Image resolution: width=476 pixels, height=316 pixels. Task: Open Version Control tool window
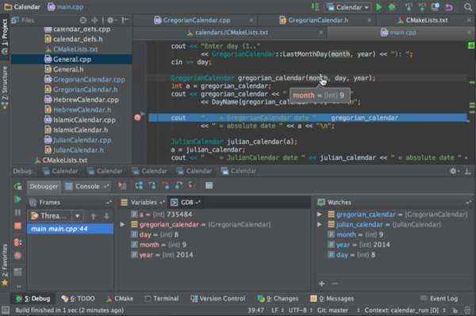tap(218, 299)
